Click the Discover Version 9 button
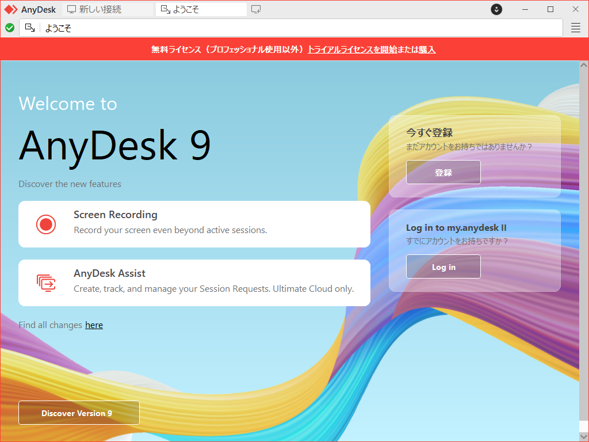The height and width of the screenshot is (442, 589). point(79,413)
